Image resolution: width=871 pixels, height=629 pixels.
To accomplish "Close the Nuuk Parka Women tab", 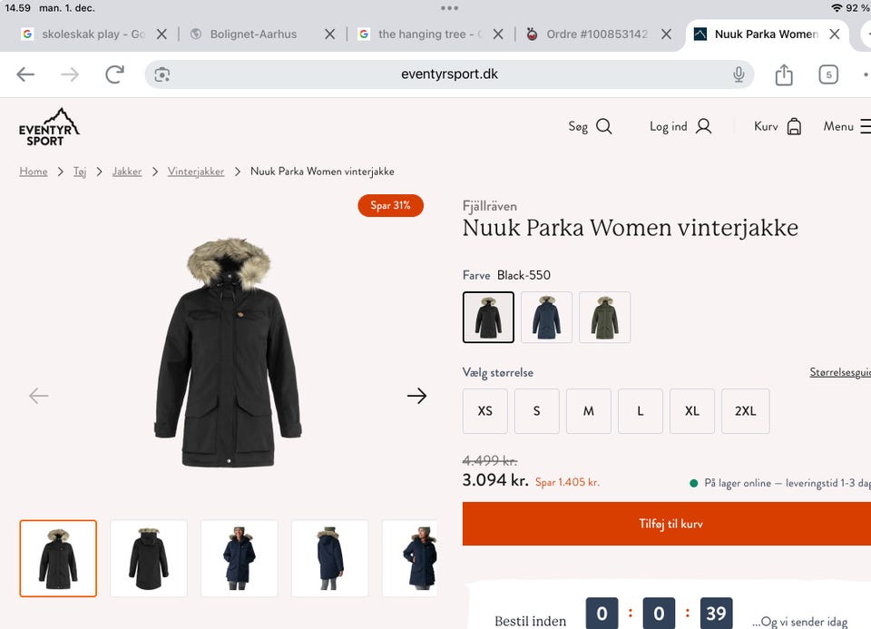I will click(835, 34).
